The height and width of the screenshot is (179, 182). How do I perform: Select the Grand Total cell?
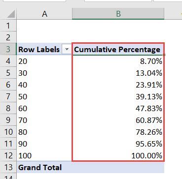tap(44, 167)
